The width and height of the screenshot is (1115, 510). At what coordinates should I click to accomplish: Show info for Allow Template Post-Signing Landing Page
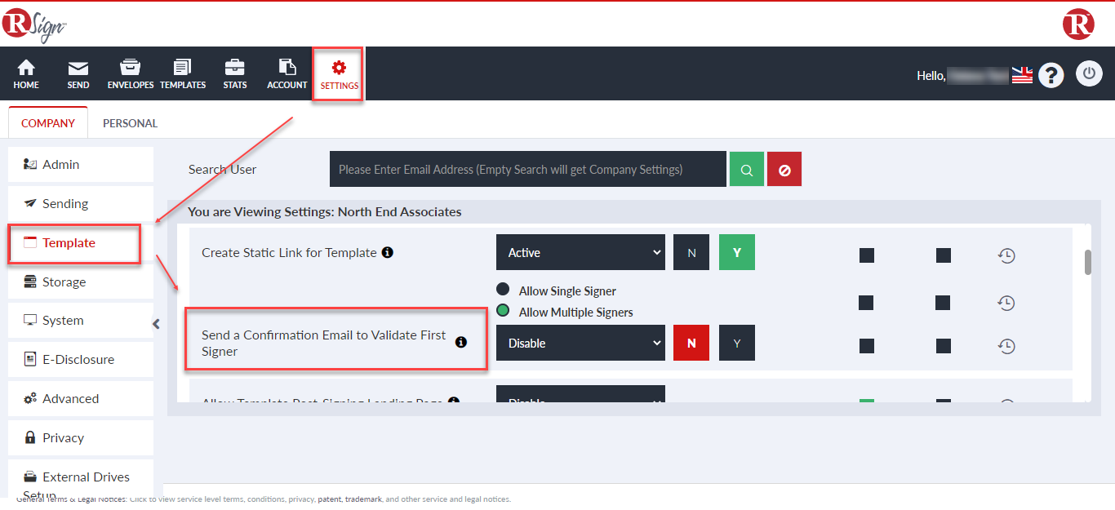click(x=454, y=401)
